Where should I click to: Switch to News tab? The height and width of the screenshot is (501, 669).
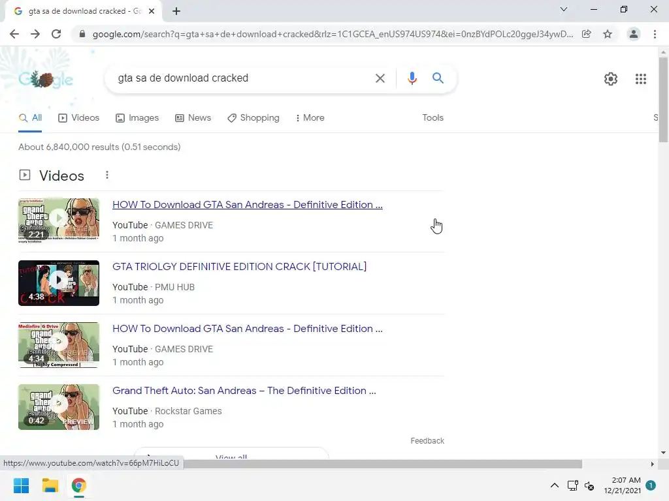(x=193, y=118)
